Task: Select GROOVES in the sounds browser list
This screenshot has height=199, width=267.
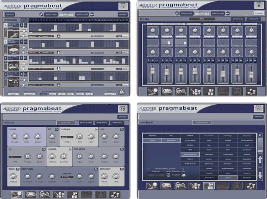Action: (x=190, y=145)
